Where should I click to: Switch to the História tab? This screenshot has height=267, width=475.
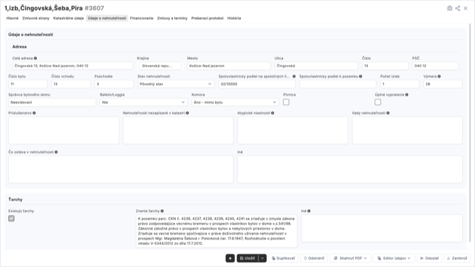click(x=234, y=18)
